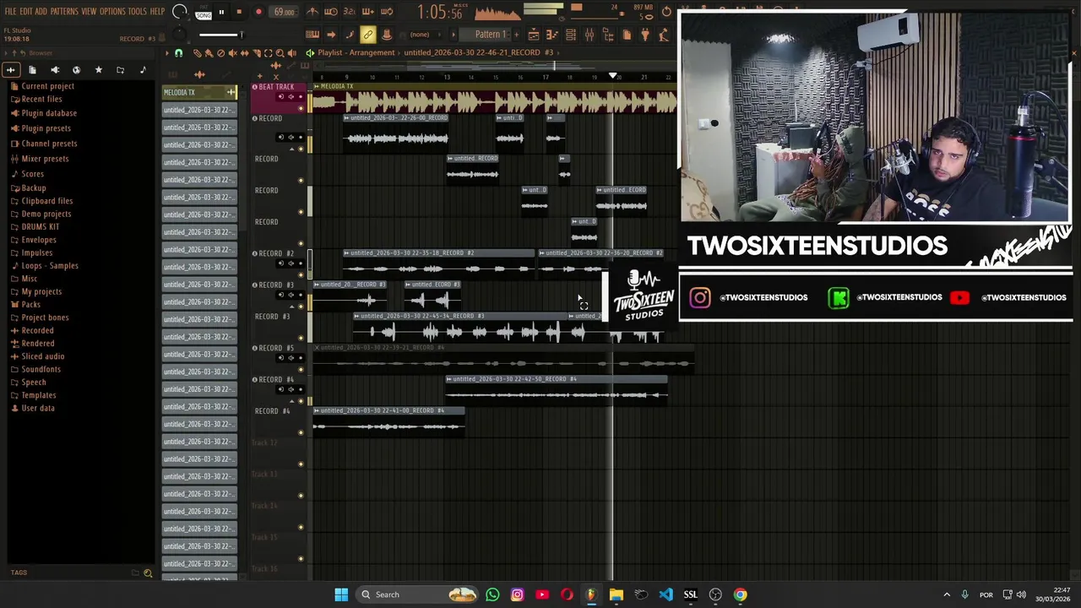Select the playlist zoom tool
This screenshot has height=608, width=1081.
pos(280,53)
